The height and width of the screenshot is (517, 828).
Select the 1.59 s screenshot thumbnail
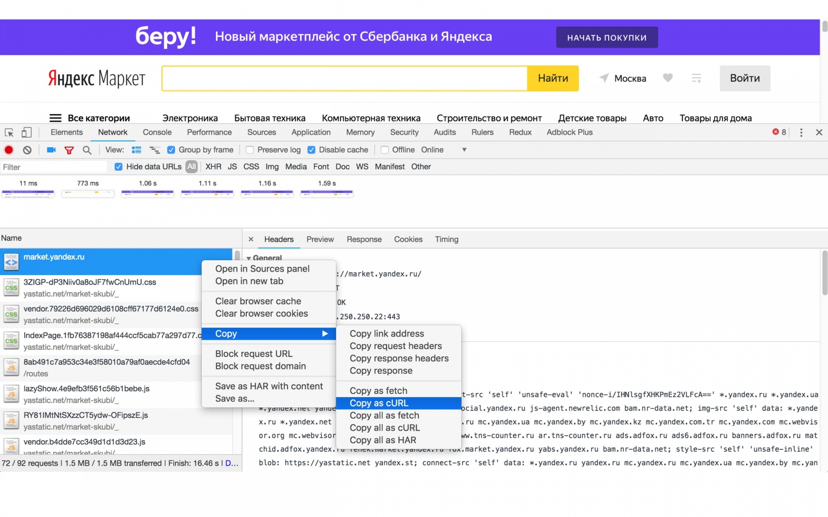coord(327,194)
